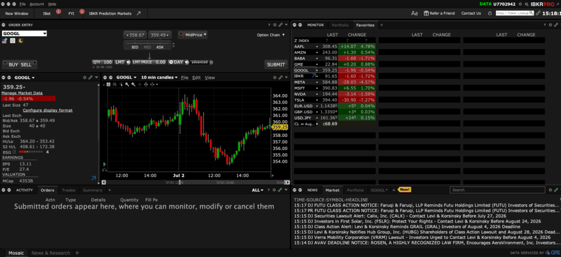The image size is (561, 257).
Task: Open the chart panel settings gear
Action: [x=275, y=78]
